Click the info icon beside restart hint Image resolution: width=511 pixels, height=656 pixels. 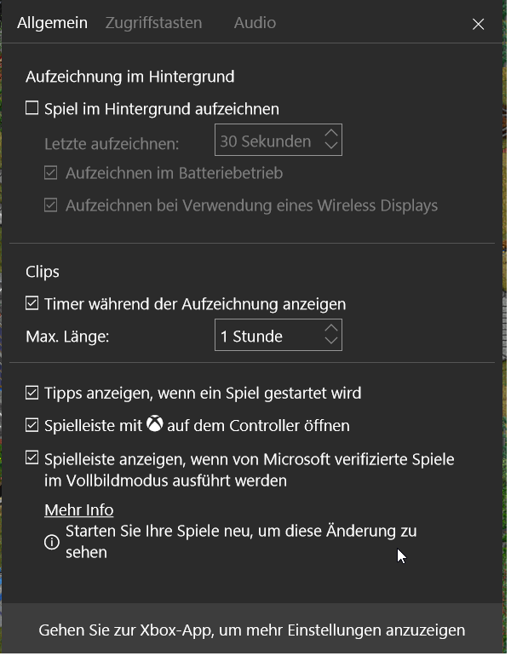pyautogui.click(x=52, y=542)
